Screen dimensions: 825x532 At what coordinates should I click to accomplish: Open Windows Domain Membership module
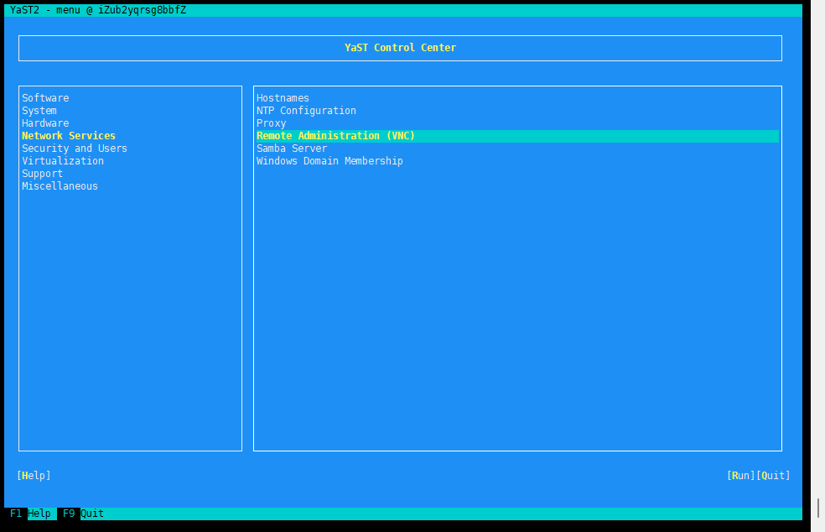tap(329, 161)
